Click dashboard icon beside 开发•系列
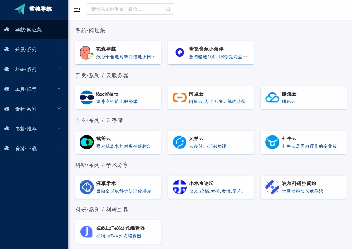Viewport: 352px width, 249px height. pos(7,49)
